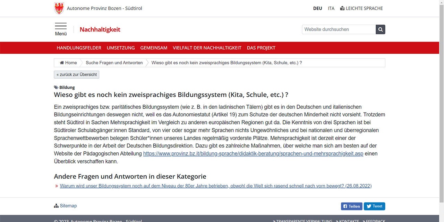Open the sprachen-und-mehrsprachigkeit.asp link

pyautogui.click(x=253, y=153)
